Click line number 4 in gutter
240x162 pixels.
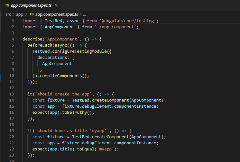(13, 39)
